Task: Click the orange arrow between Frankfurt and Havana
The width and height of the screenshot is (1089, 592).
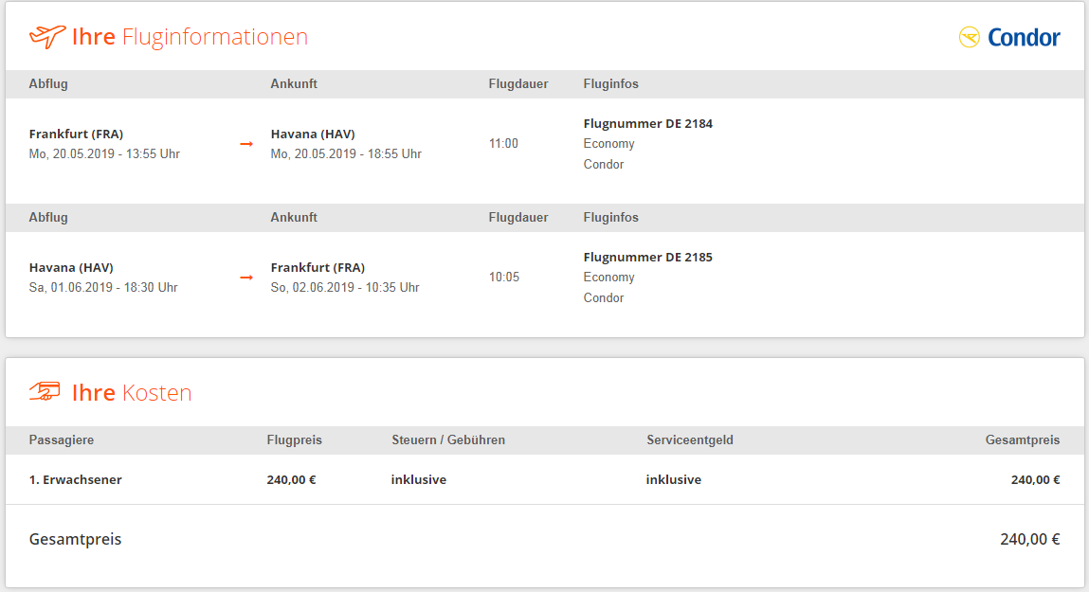Action: coord(245,144)
